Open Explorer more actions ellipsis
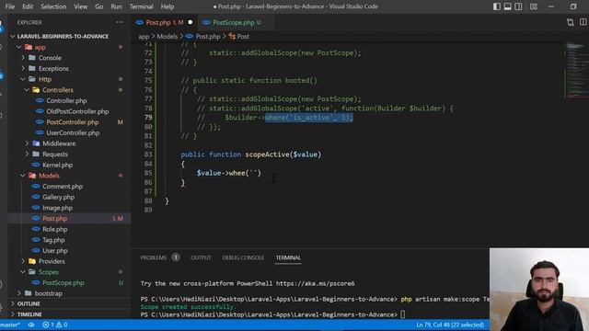 point(120,22)
